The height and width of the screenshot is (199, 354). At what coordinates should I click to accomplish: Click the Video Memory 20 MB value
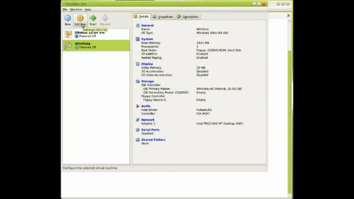(201, 67)
